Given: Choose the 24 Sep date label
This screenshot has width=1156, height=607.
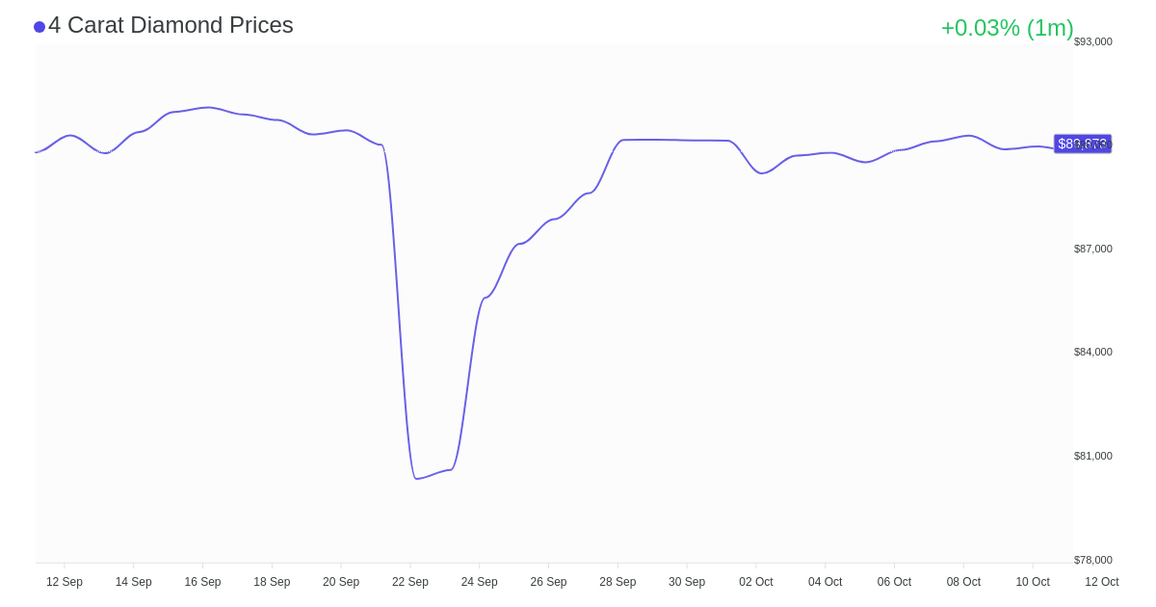Looking at the screenshot, I should pos(479,582).
